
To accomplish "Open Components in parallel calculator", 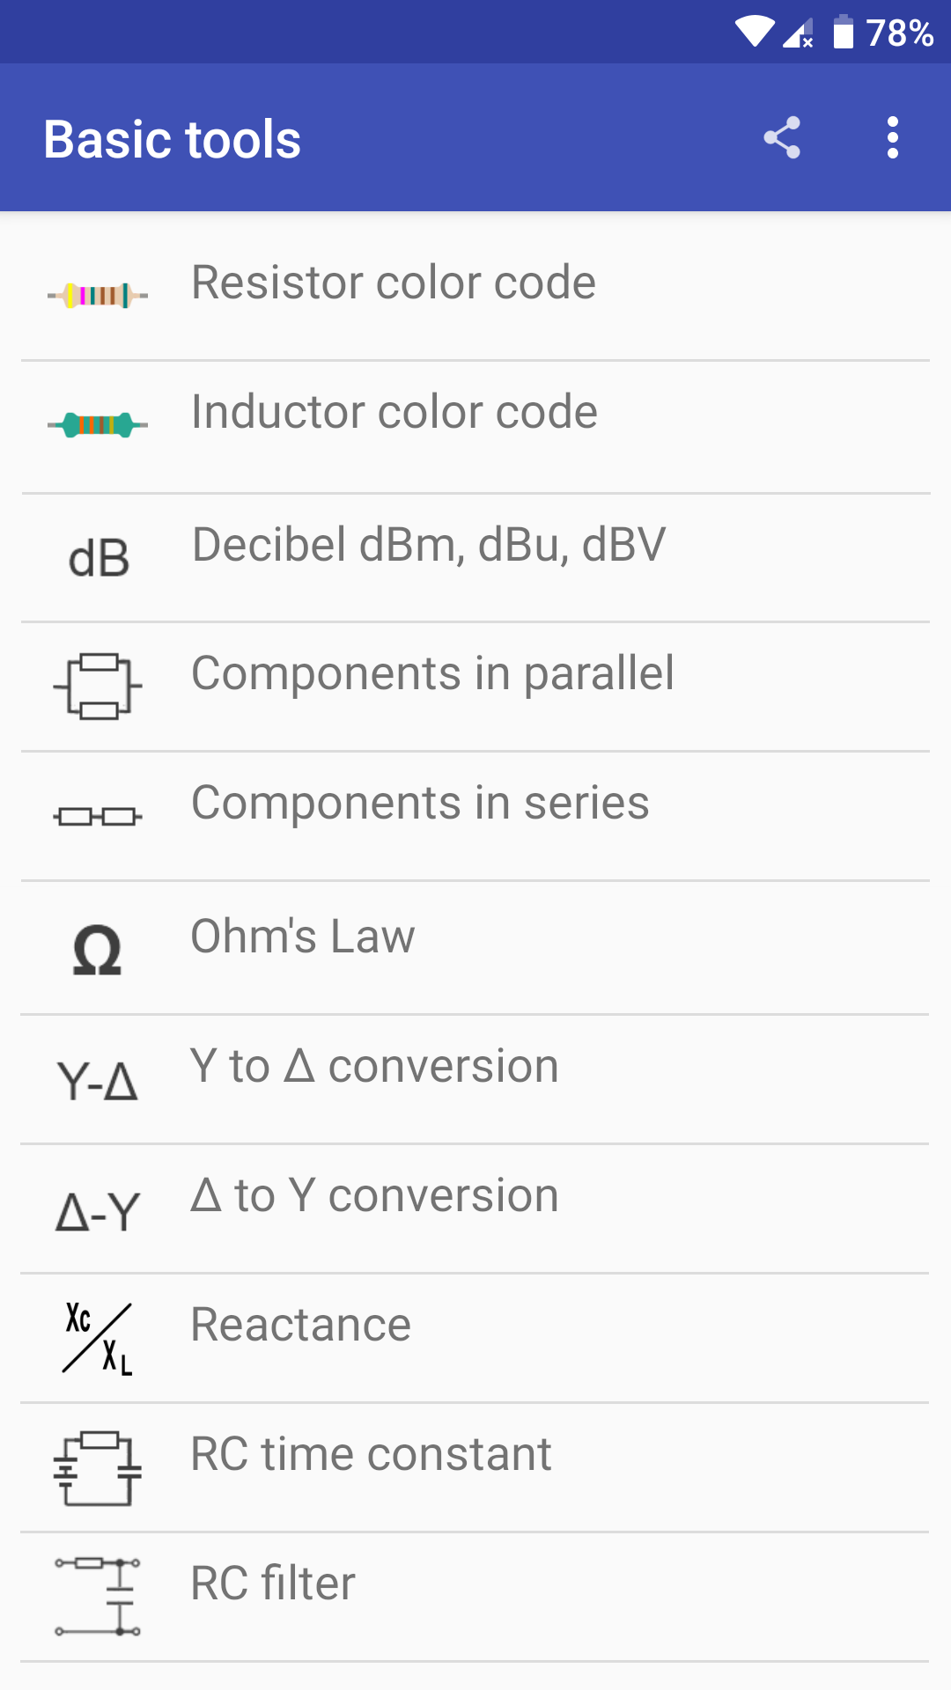I will (432, 674).
